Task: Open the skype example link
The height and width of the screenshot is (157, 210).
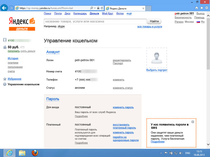Action: click(x=61, y=26)
